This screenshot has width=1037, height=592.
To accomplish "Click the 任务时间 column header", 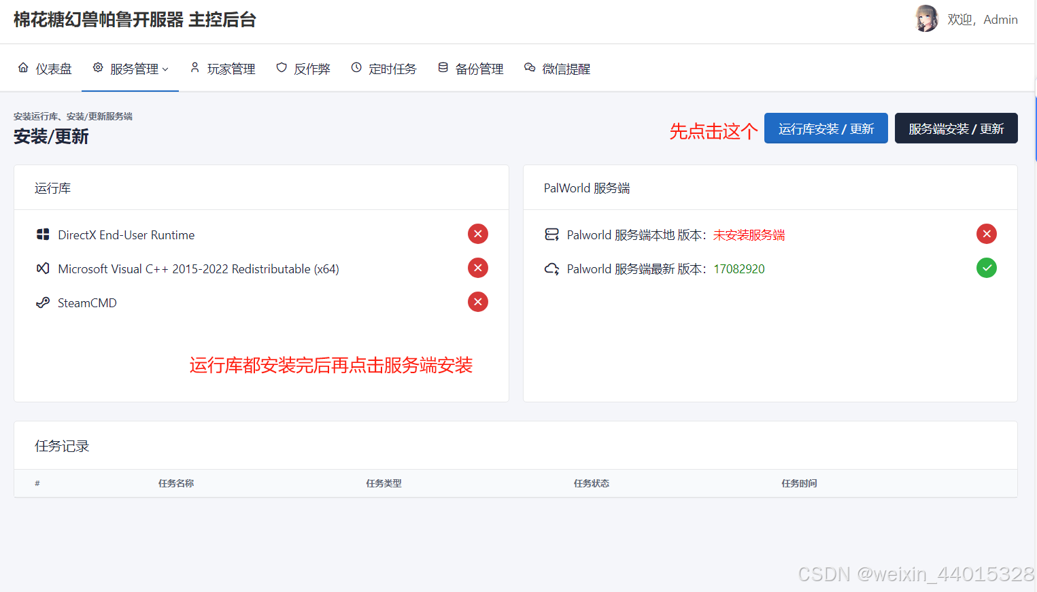I will pyautogui.click(x=799, y=483).
